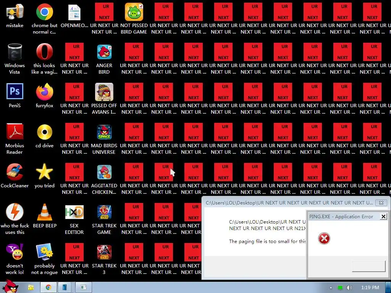
Task: Open the Chrome taskbar button
Action: (48, 288)
